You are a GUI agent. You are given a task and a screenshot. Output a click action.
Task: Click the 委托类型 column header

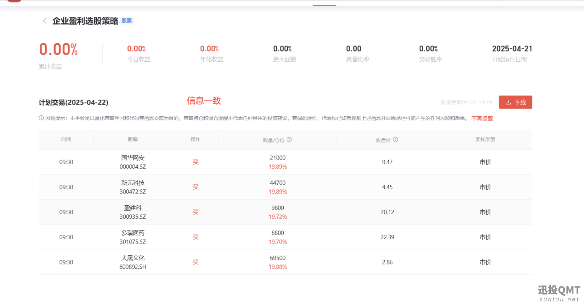(485, 139)
